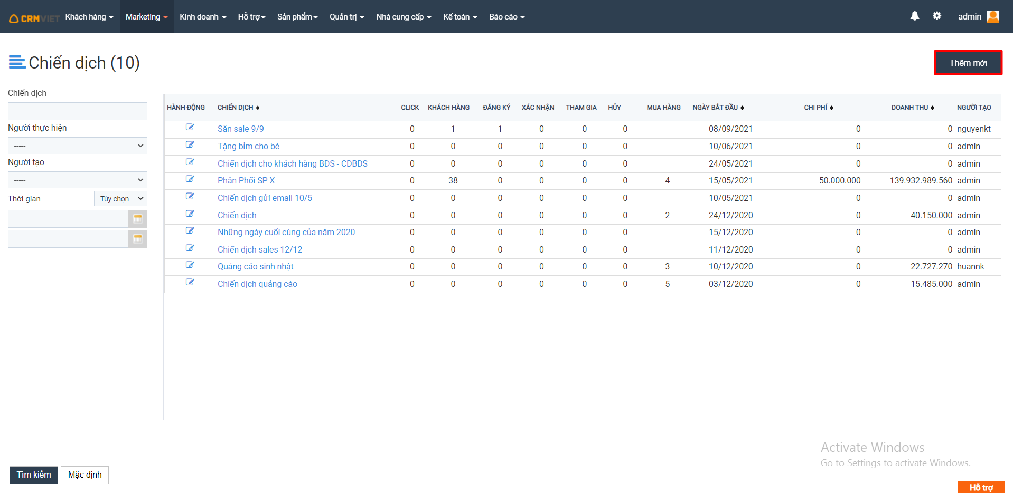The width and height of the screenshot is (1013, 493).
Task: Open the Quản trị menu
Action: tap(347, 17)
